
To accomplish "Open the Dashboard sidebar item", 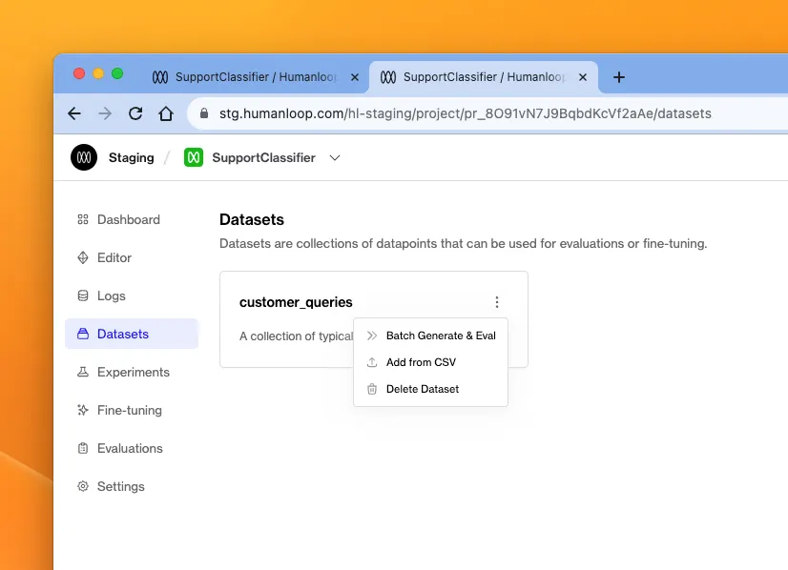I will point(132,219).
